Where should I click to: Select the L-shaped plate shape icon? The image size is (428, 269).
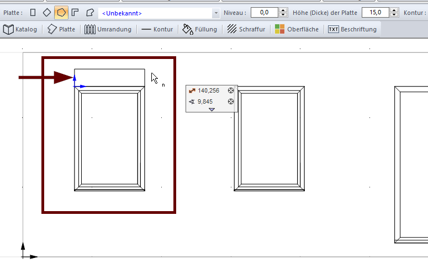click(x=75, y=12)
